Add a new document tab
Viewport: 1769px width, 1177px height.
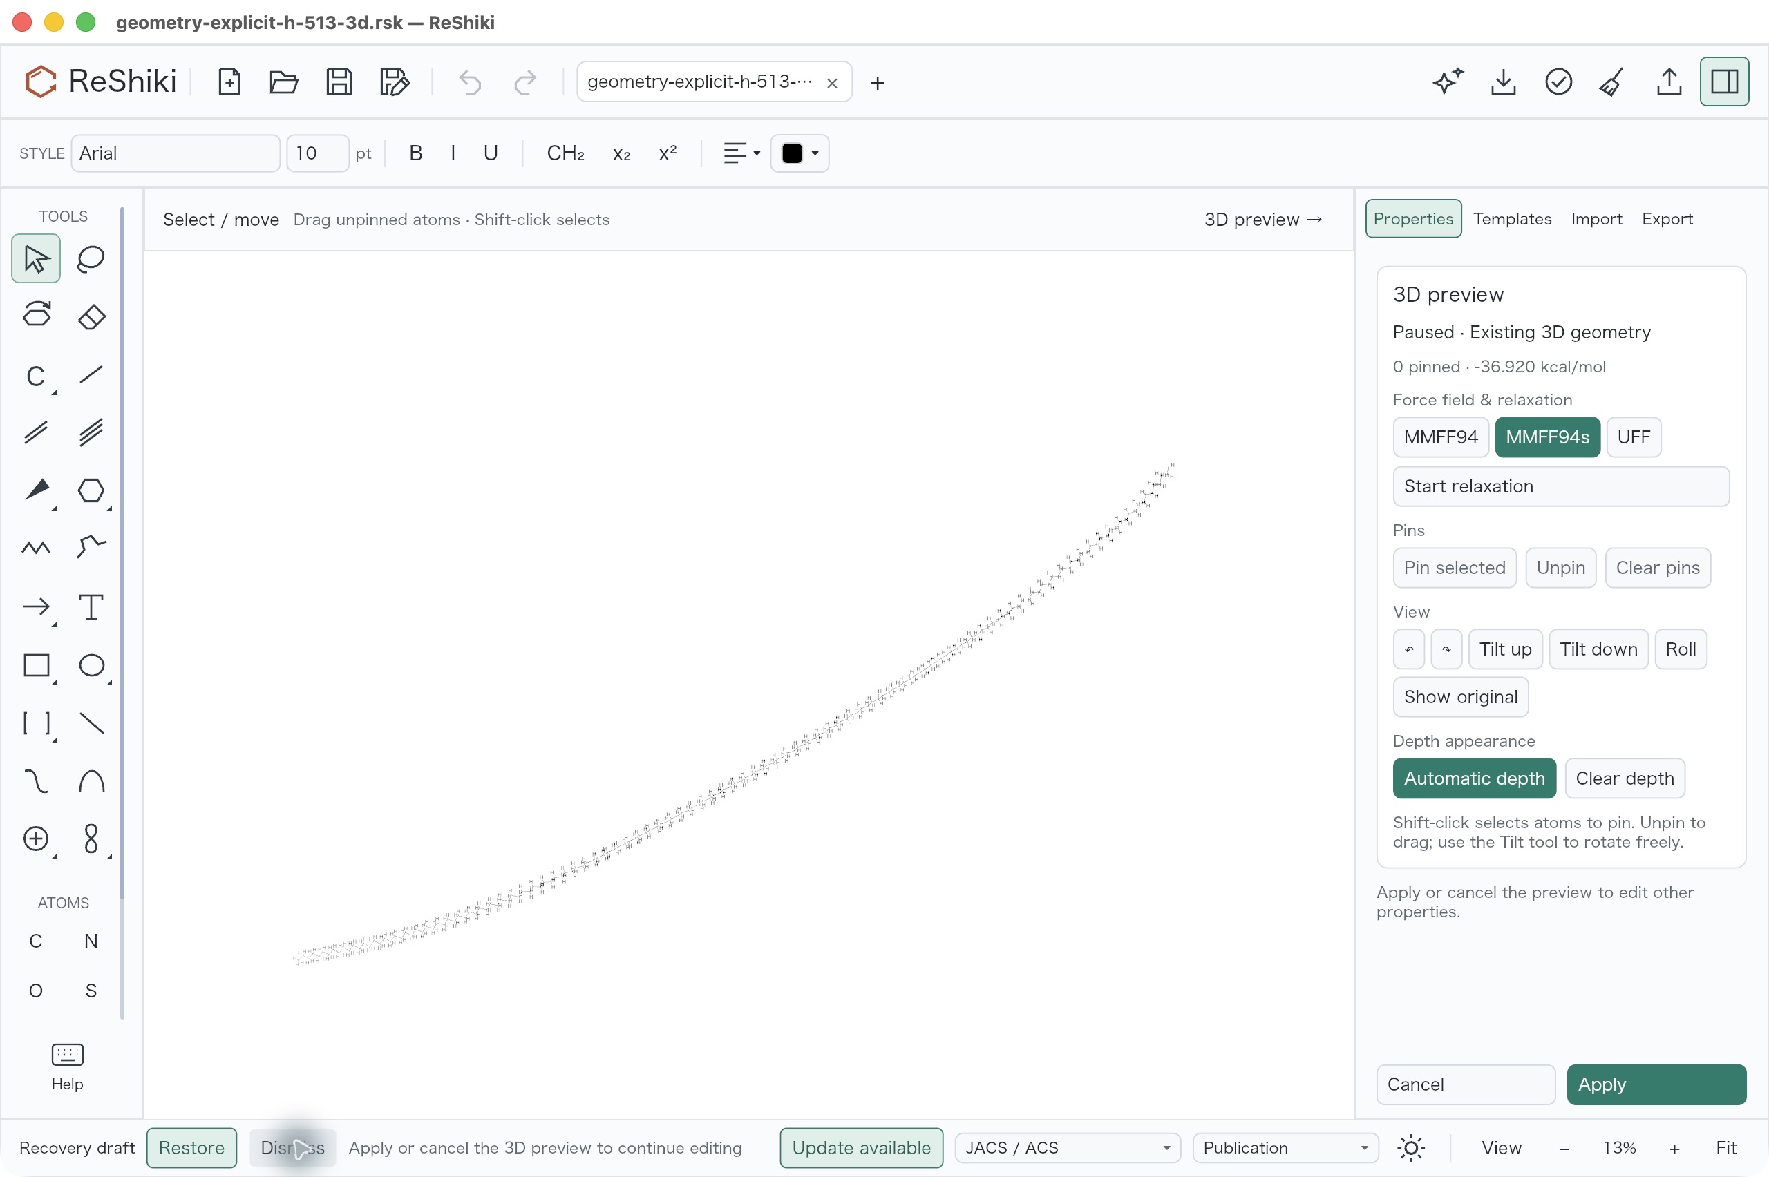click(x=877, y=82)
